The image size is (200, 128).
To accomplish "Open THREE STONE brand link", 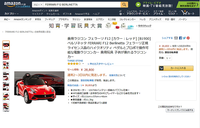I will [x=75, y=61].
